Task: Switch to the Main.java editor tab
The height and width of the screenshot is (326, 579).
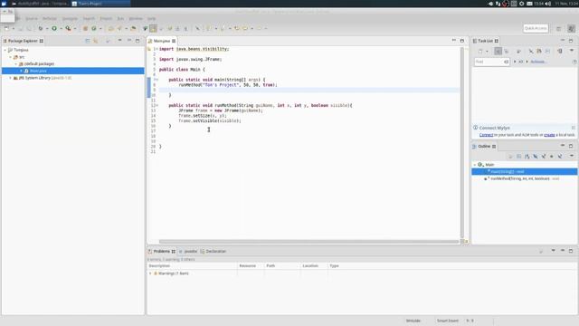Action: (x=162, y=41)
